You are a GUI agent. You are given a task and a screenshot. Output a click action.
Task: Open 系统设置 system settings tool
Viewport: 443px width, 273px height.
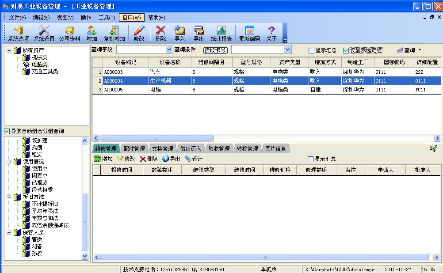pos(44,34)
